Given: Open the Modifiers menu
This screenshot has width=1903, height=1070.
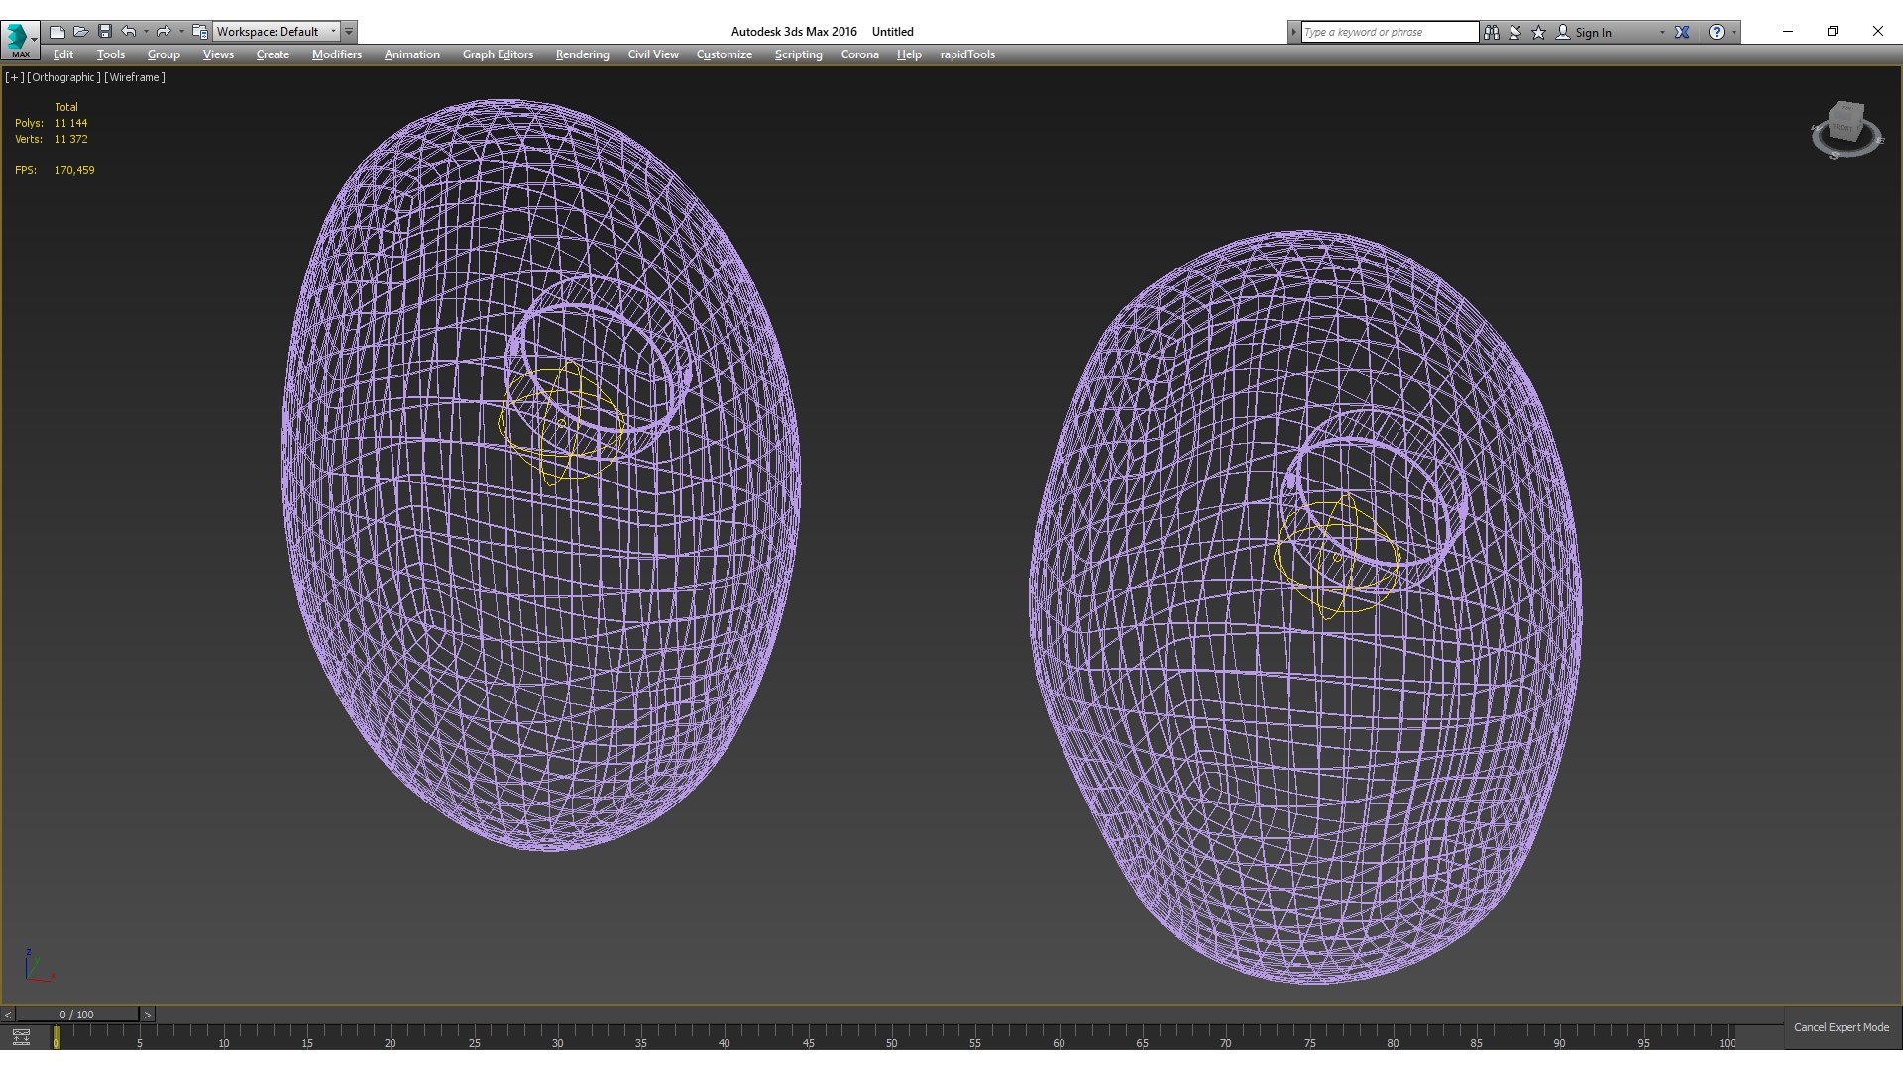Looking at the screenshot, I should pos(336,54).
